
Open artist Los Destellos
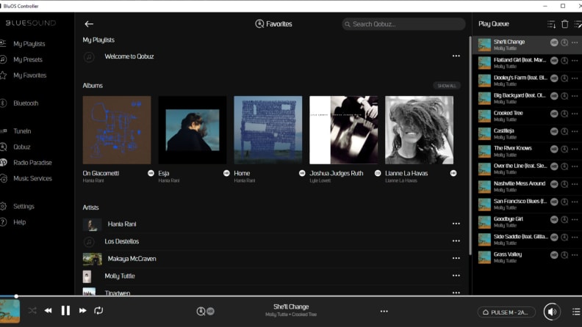(x=121, y=241)
